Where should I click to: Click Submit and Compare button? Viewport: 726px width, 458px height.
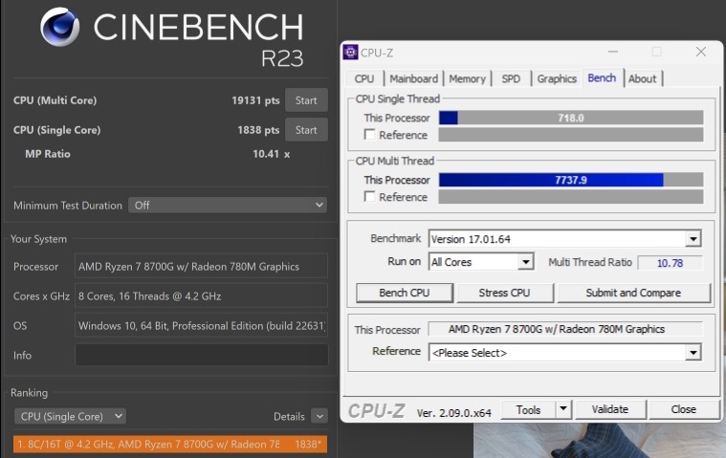(633, 293)
